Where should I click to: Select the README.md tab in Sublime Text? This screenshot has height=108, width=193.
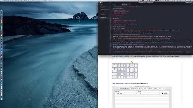pos(125,4)
